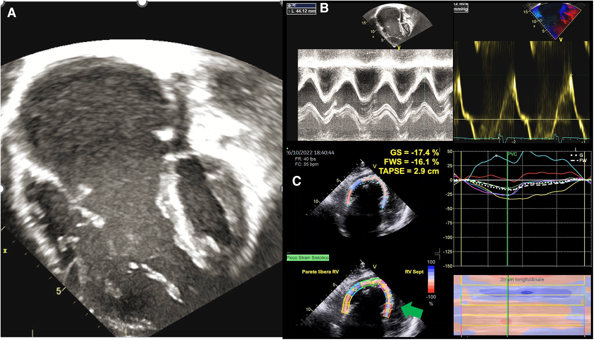The height and width of the screenshot is (340, 594).
Task: Click the small x depth marker left of image A
Action: click(x=5, y=250)
